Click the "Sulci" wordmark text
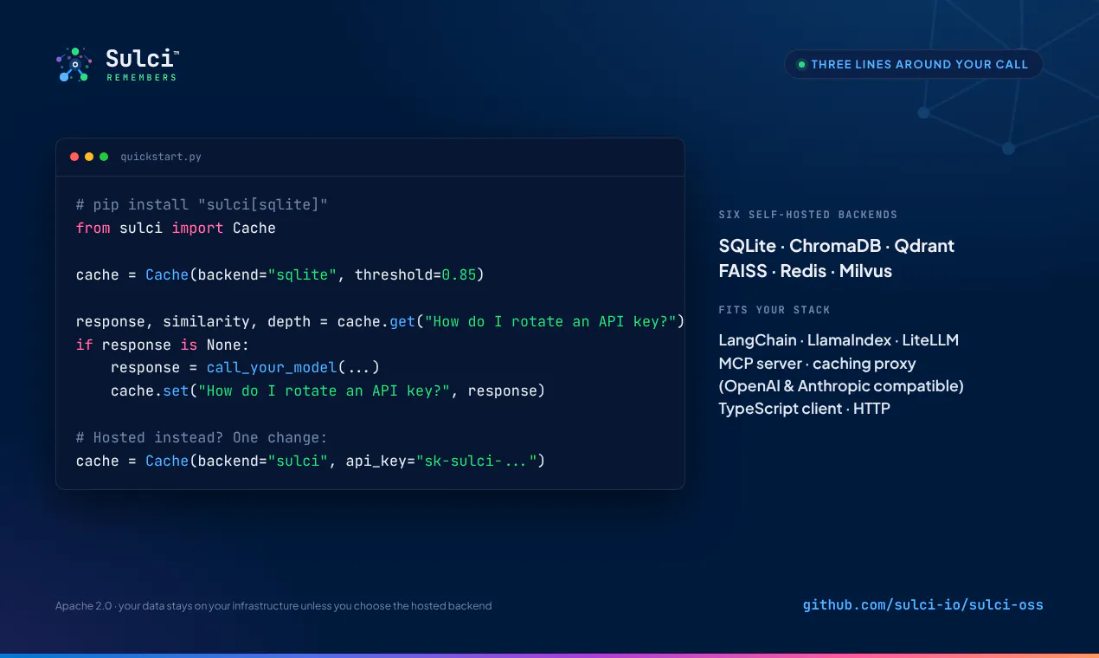The image size is (1099, 658). point(138,59)
